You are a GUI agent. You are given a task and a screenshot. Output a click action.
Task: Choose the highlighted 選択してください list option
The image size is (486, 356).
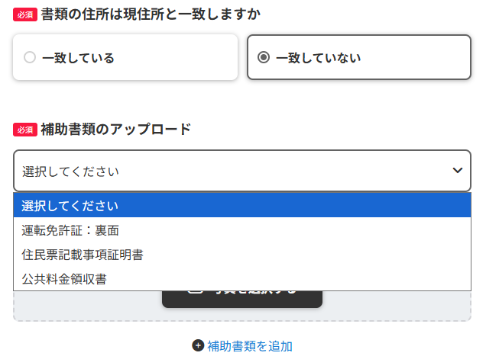[242, 205]
